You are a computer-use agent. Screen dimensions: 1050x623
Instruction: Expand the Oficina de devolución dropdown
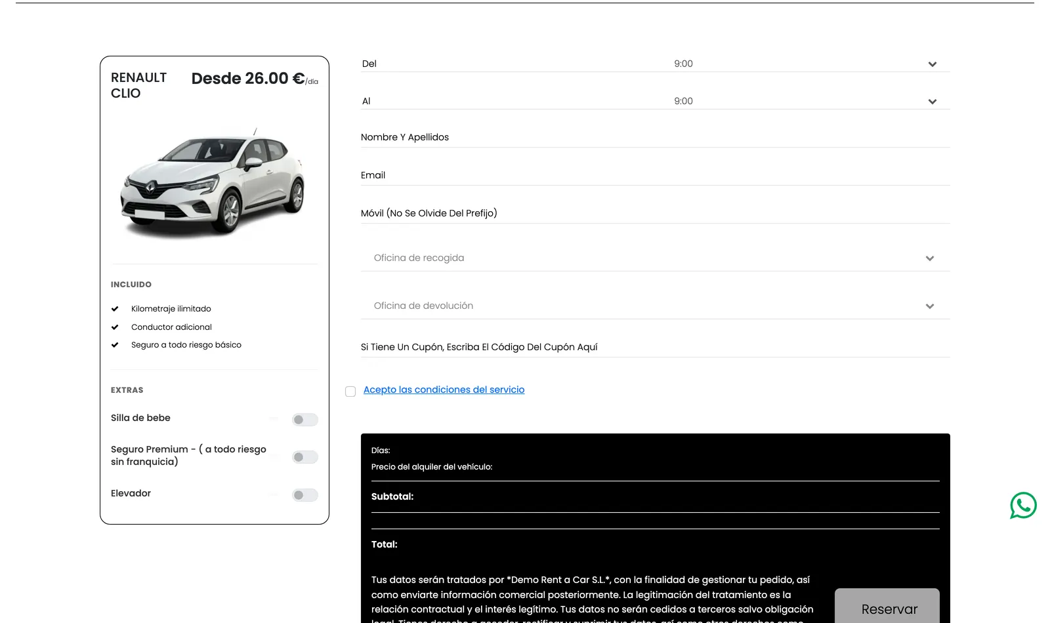[x=656, y=306]
